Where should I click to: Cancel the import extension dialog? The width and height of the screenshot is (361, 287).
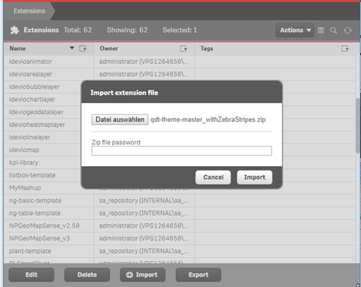click(213, 177)
